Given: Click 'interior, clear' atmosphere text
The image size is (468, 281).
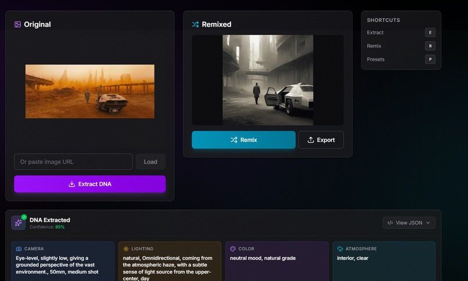Looking at the screenshot, I should tap(352, 258).
